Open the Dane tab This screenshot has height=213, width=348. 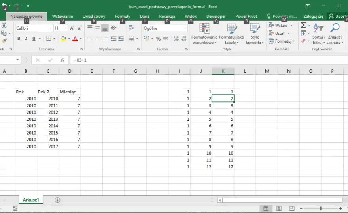(145, 17)
